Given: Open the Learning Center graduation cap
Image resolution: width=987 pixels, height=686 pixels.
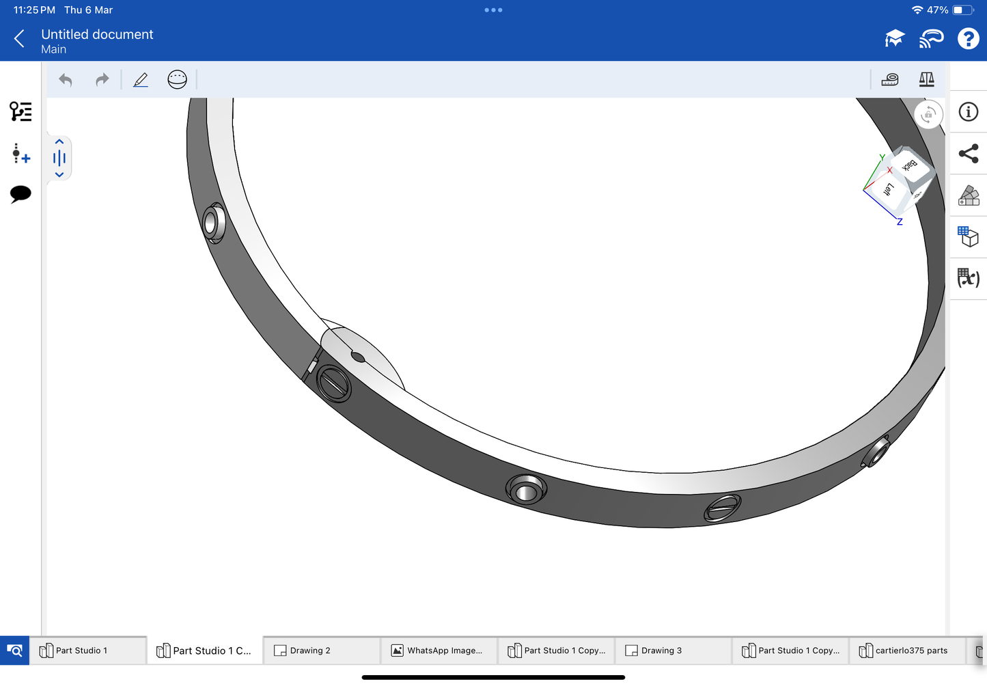Looking at the screenshot, I should (894, 39).
